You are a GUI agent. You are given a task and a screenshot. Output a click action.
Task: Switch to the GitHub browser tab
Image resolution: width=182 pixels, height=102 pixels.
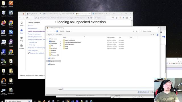(67, 14)
